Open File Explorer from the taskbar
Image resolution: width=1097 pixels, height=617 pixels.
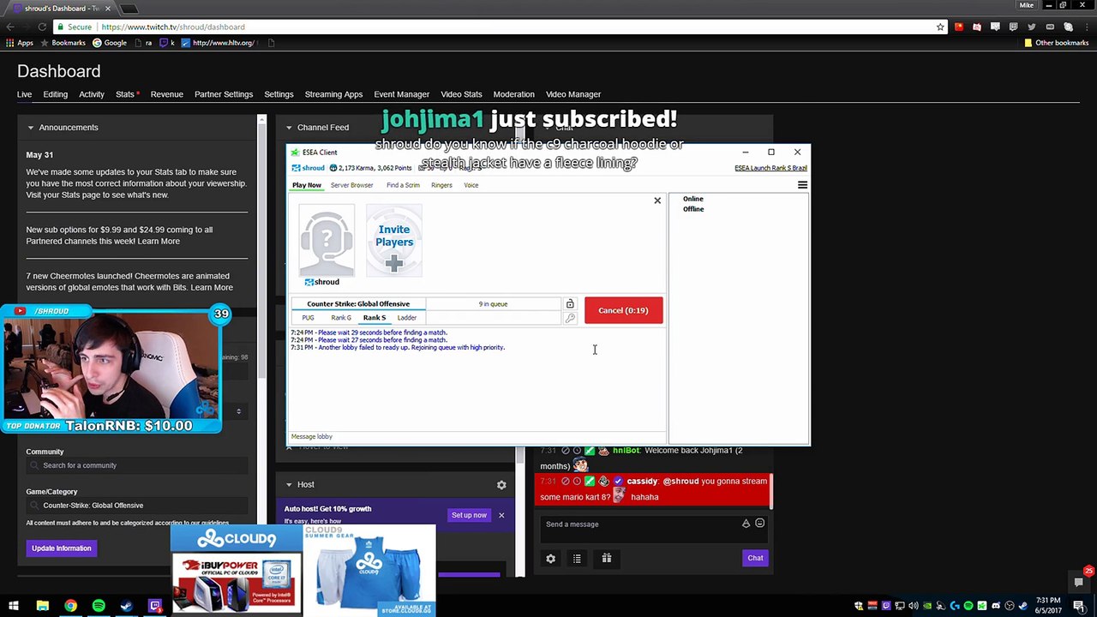click(42, 606)
